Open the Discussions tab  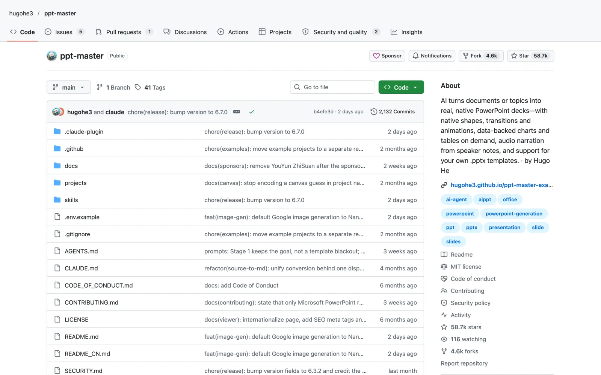coord(185,32)
